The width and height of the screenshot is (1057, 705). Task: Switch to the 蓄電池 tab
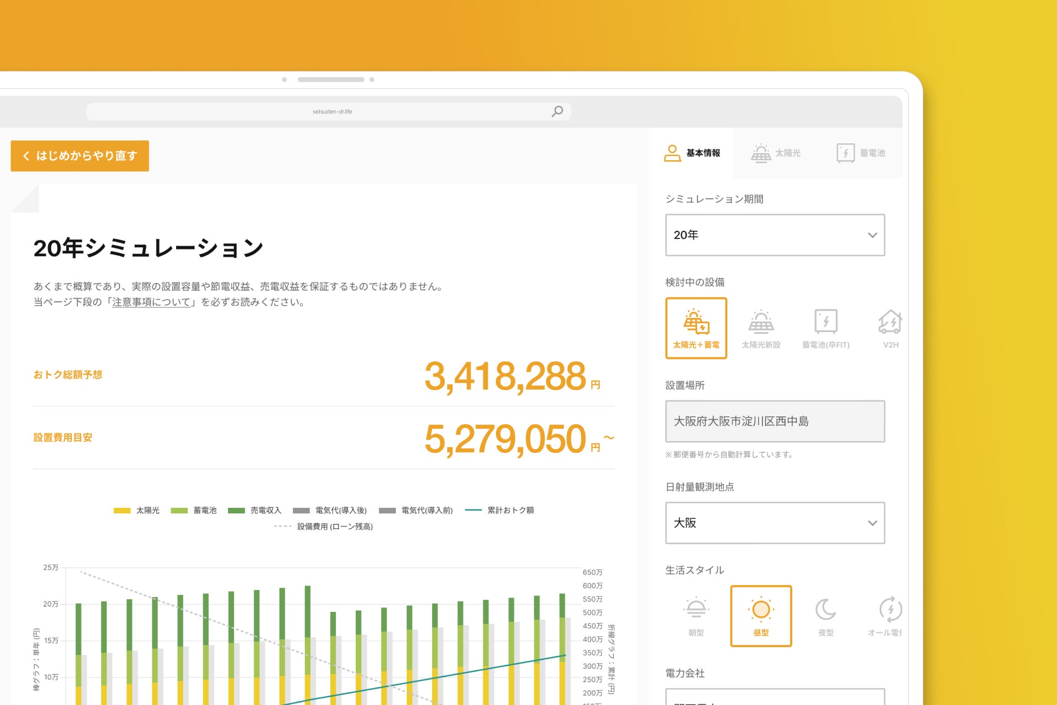tap(861, 153)
